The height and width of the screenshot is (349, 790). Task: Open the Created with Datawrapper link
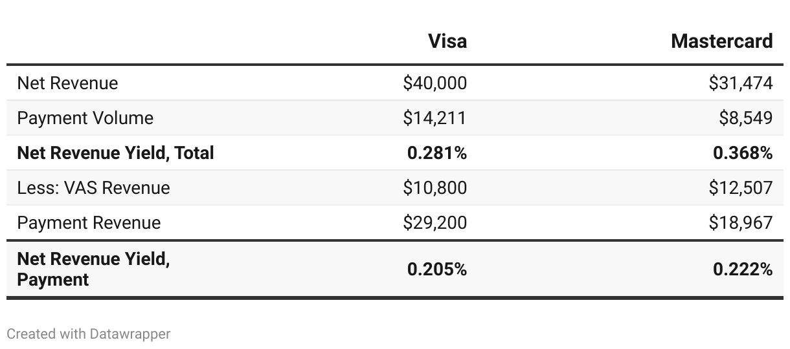89,334
